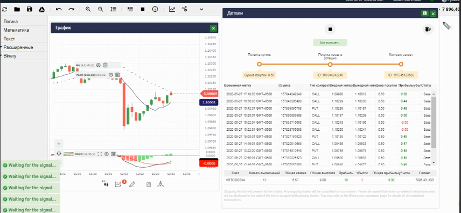Download the chart image

[x=160, y=184]
